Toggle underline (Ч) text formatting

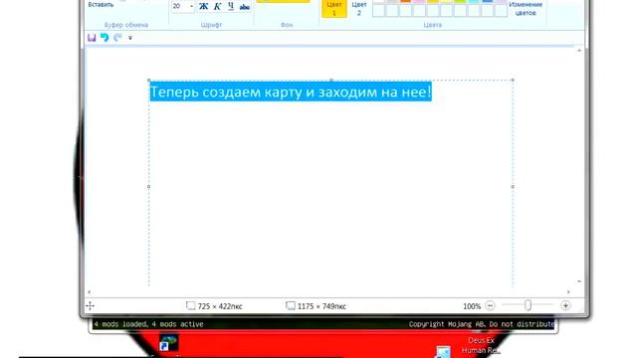click(231, 7)
